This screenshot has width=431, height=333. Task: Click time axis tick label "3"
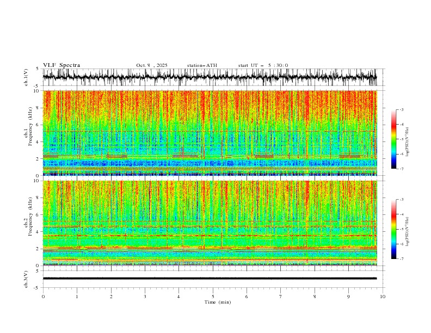point(145,297)
